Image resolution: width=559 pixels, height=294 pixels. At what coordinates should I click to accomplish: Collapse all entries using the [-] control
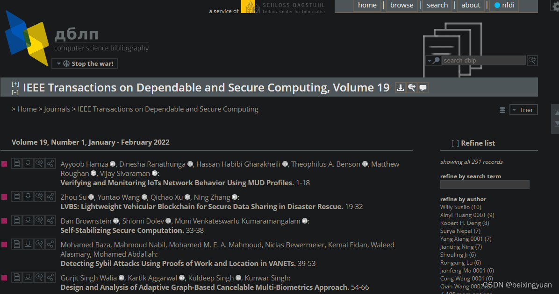click(15, 91)
